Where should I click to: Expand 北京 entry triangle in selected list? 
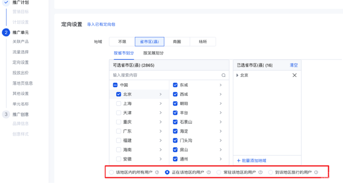click(x=238, y=75)
